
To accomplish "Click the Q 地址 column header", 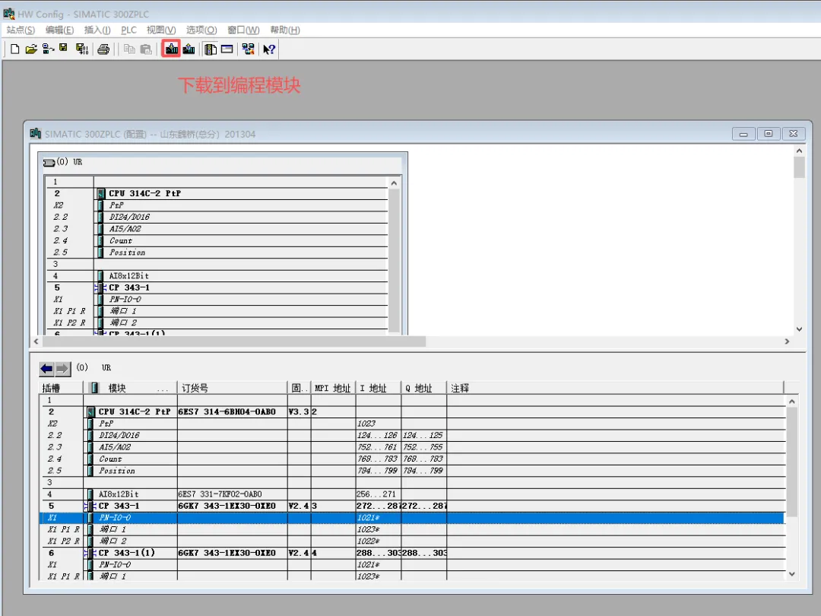I will click(423, 388).
